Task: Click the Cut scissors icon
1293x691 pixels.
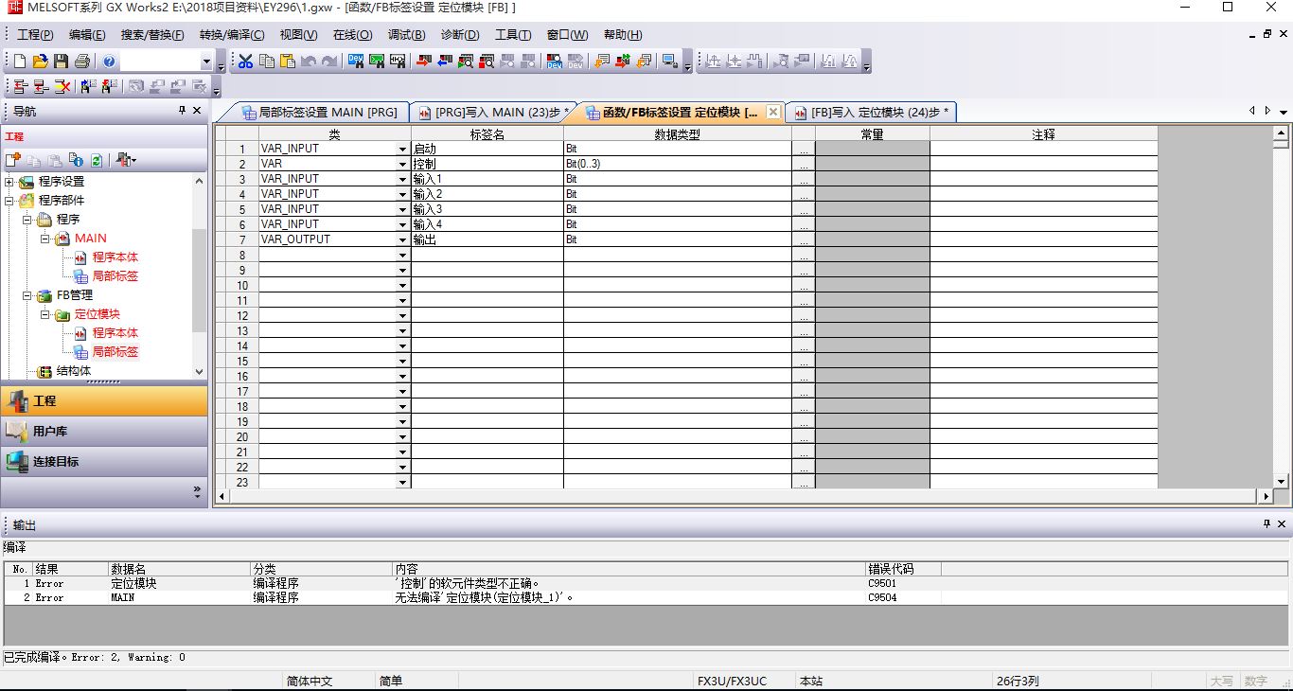Action: click(x=245, y=62)
